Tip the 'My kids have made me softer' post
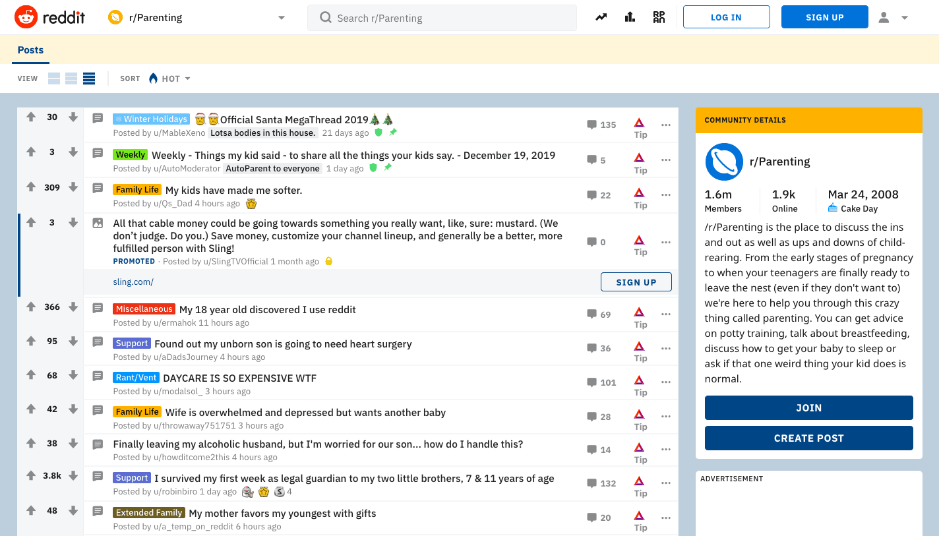The image size is (939, 536). tap(640, 198)
